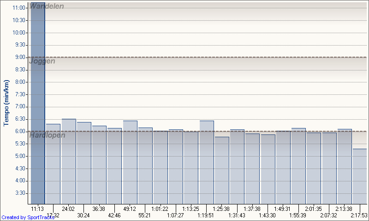Viewport: 369px width, 221px height.
Task: Select the lap bar above 1:01:22
Action: (x=161, y=168)
